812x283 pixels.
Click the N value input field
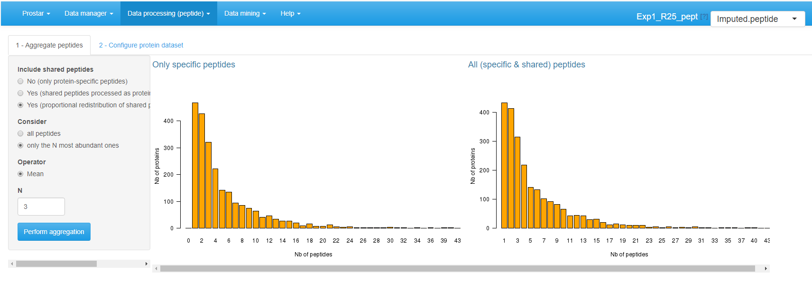click(x=41, y=207)
